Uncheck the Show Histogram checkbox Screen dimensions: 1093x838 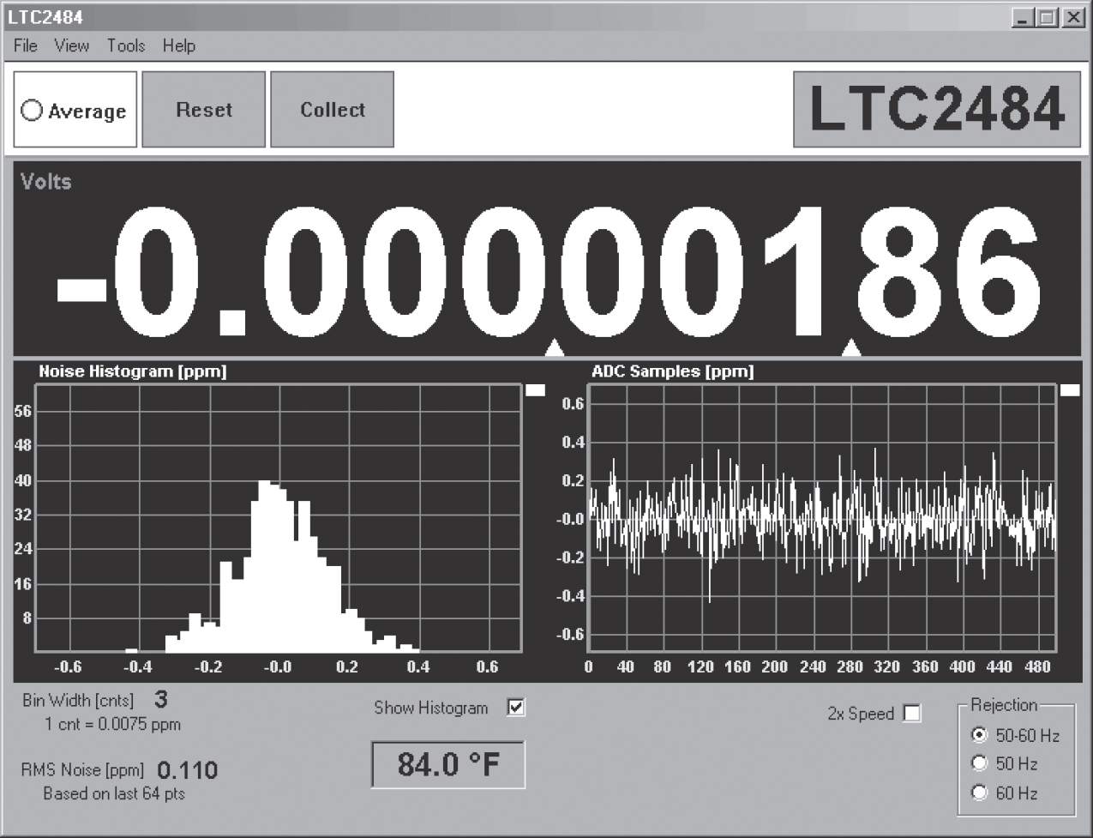[x=516, y=708]
